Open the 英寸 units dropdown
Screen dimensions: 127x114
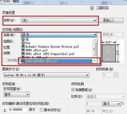point(112,104)
